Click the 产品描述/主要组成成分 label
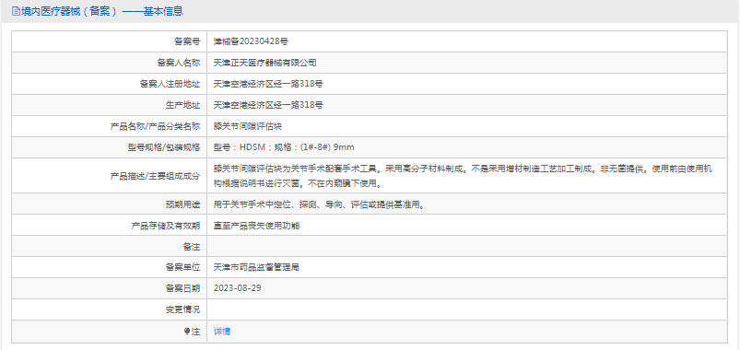Image resolution: width=740 pixels, height=350 pixels. point(155,176)
